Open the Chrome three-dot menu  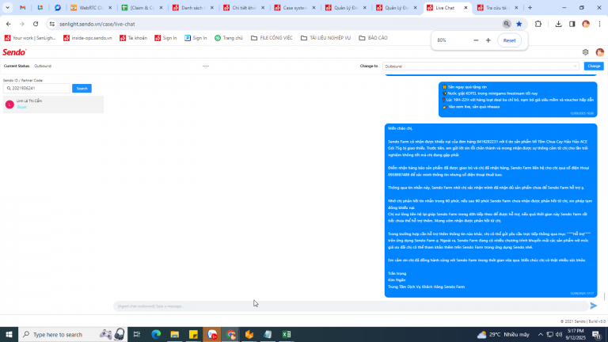[x=599, y=24]
